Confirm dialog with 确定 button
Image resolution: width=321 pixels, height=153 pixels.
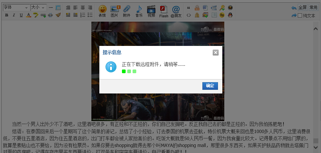(210, 86)
